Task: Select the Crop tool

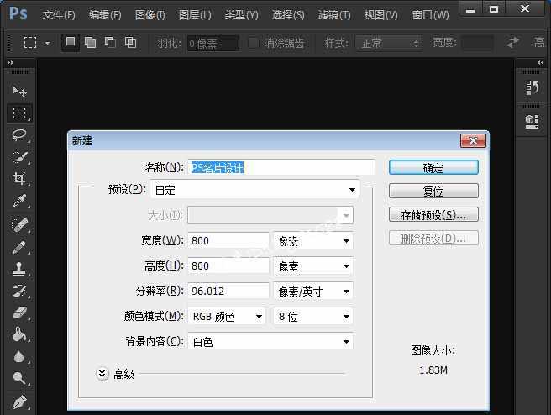Action: coord(18,178)
